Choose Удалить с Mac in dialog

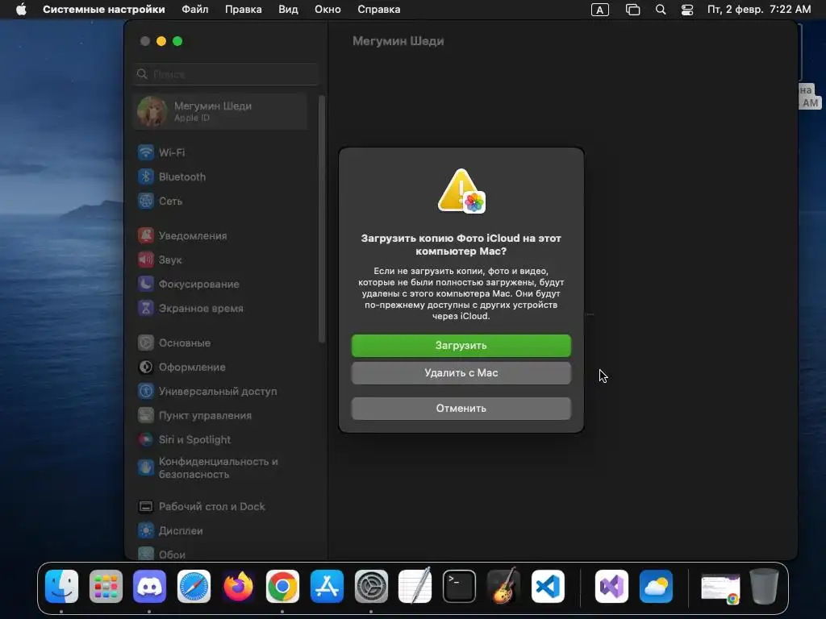click(461, 372)
